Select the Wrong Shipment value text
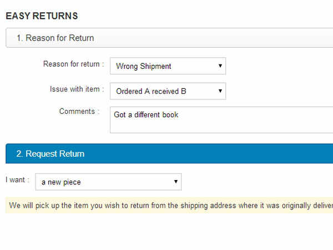Image resolution: width=333 pixels, height=250 pixels. [x=143, y=67]
